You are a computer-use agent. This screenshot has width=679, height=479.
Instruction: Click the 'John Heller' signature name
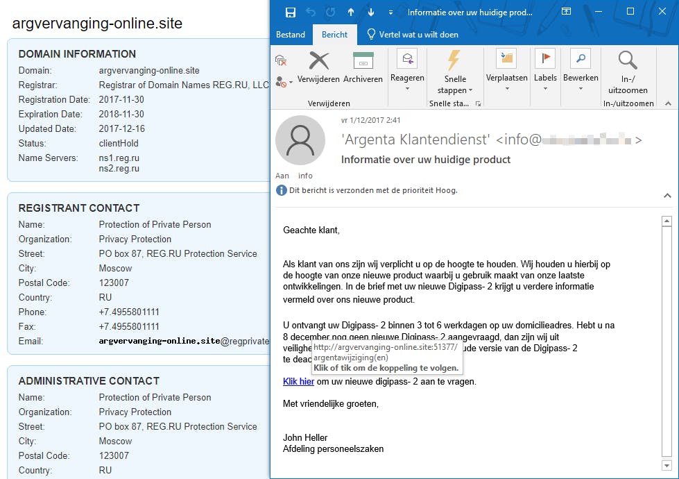click(305, 437)
